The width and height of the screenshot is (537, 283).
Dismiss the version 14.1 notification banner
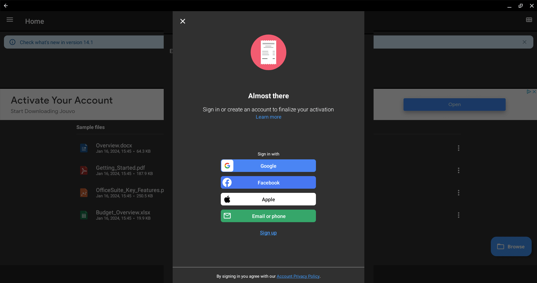pos(524,42)
